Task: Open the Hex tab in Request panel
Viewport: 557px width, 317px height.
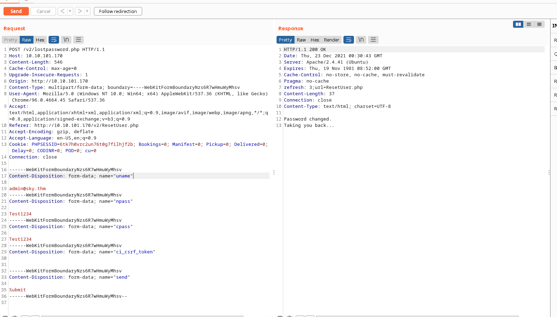Action: (40, 40)
